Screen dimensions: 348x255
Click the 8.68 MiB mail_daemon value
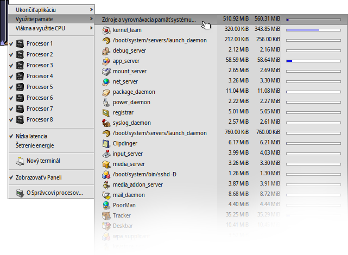click(238, 194)
